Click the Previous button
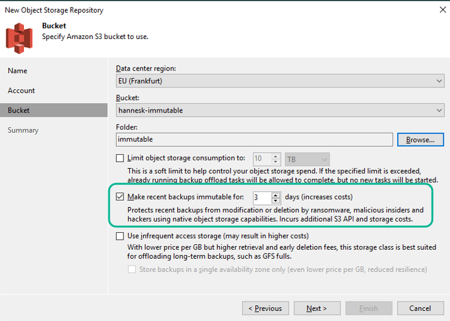The height and width of the screenshot is (321, 450). pos(265,308)
